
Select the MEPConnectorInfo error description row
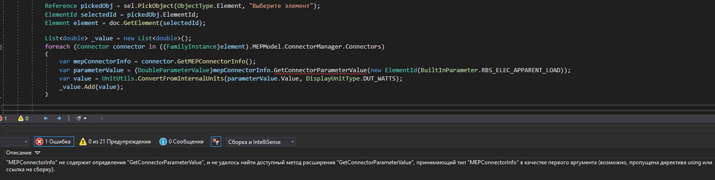357,166
